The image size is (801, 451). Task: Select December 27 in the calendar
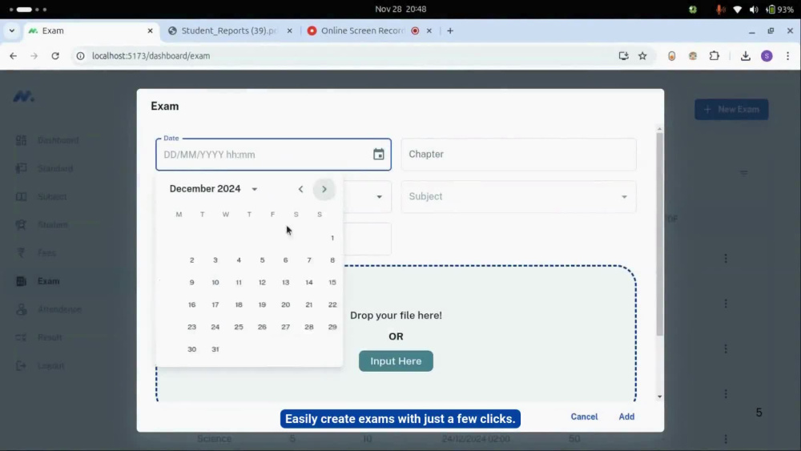pos(286,327)
